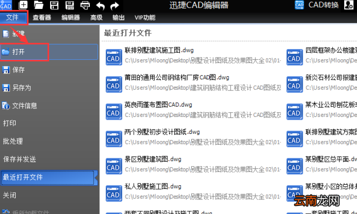Switch to the VIP功能 tab

click(145, 17)
